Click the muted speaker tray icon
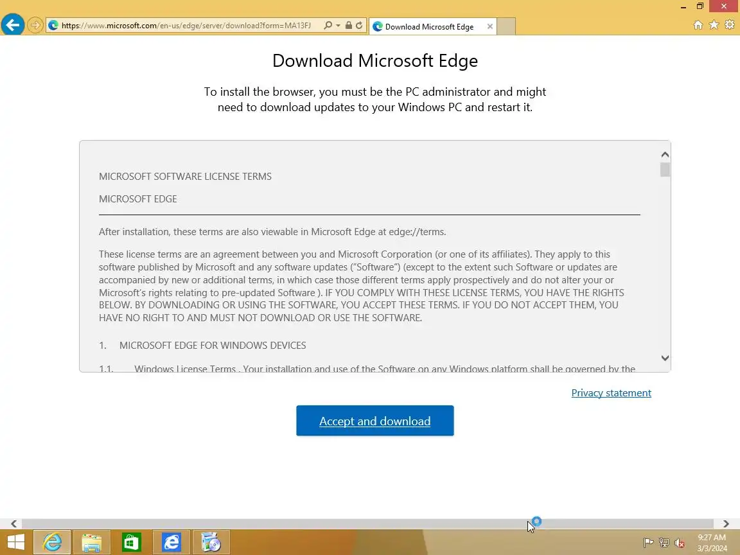This screenshot has height=555, width=740. click(x=680, y=543)
